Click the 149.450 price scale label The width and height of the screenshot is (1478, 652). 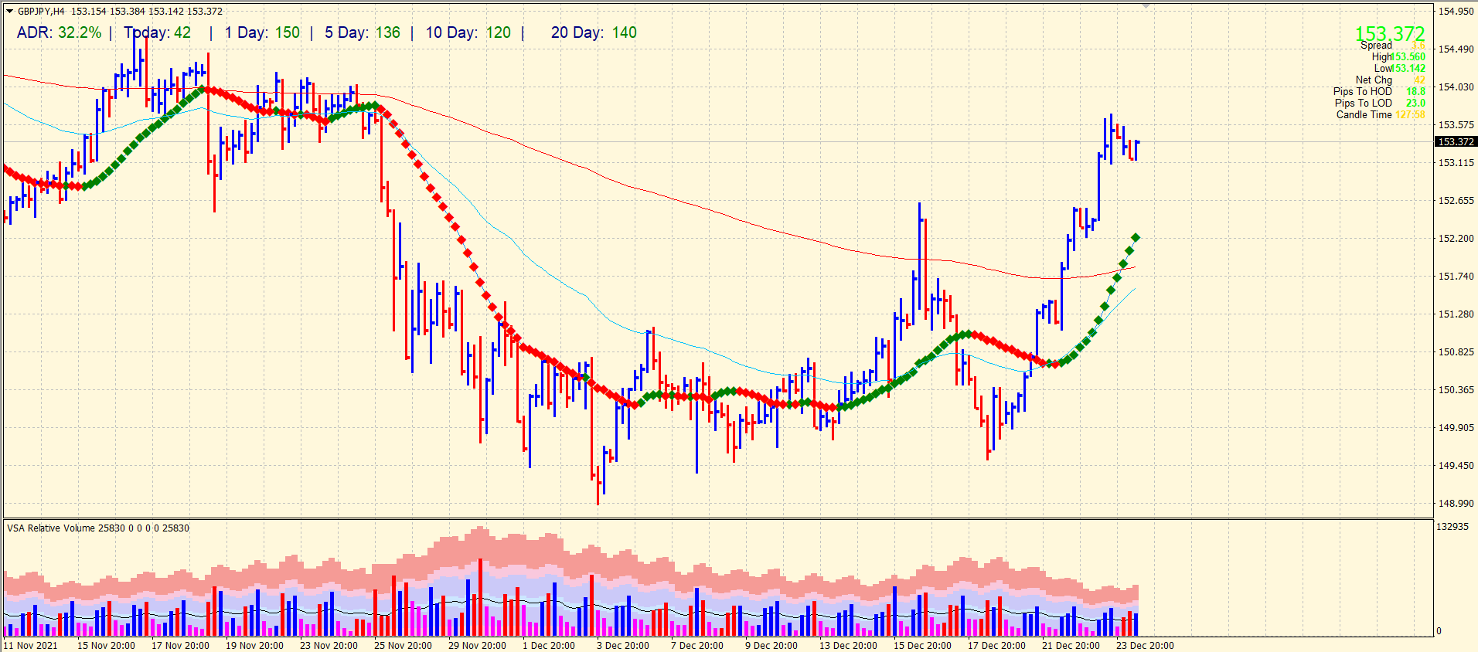1456,466
